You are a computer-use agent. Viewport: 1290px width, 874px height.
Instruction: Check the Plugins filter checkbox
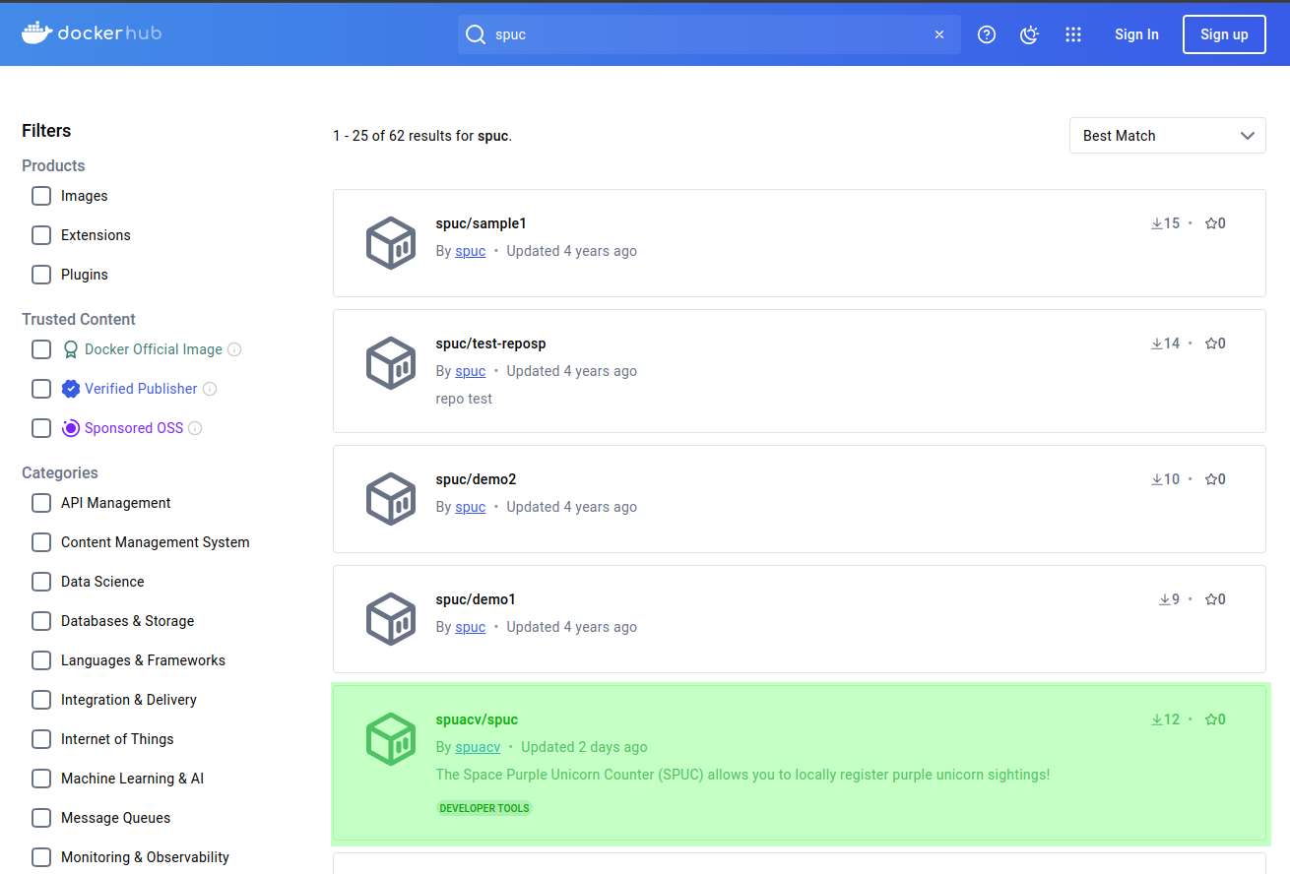[x=41, y=275]
